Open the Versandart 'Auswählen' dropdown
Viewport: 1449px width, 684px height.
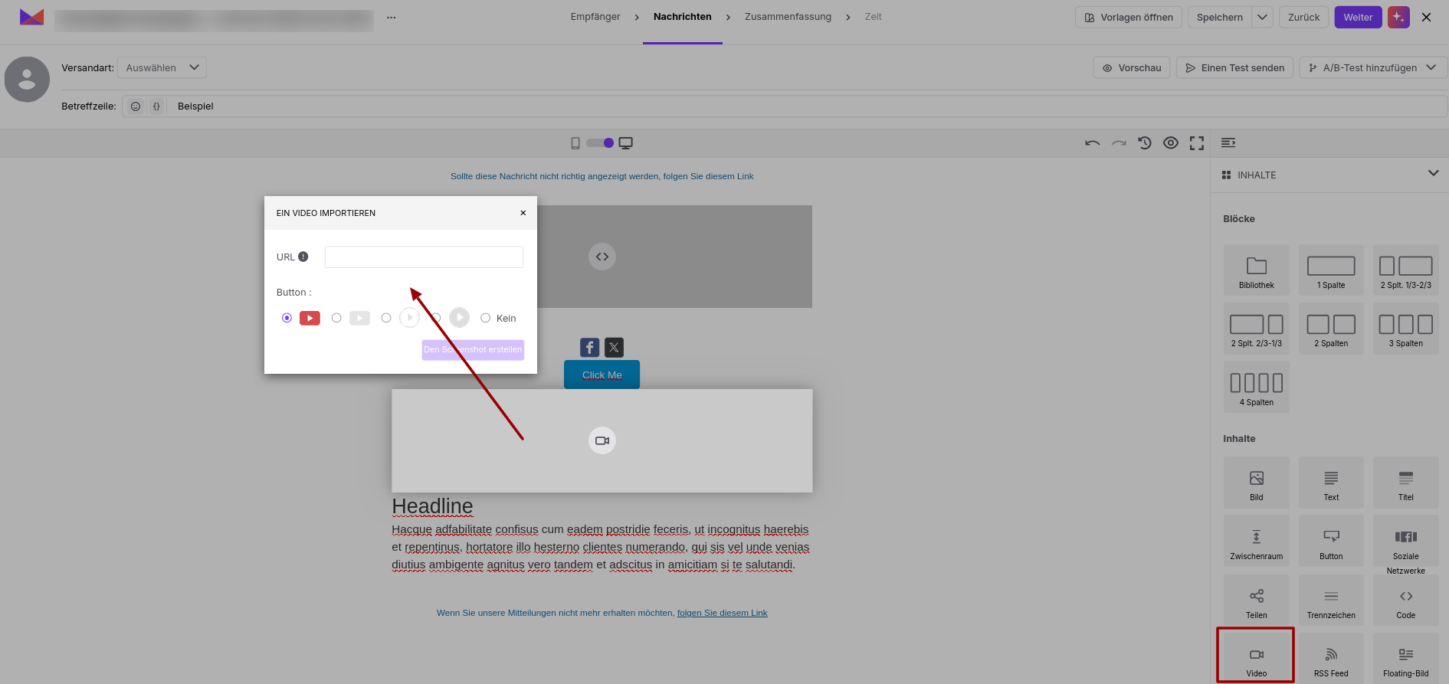tap(162, 67)
